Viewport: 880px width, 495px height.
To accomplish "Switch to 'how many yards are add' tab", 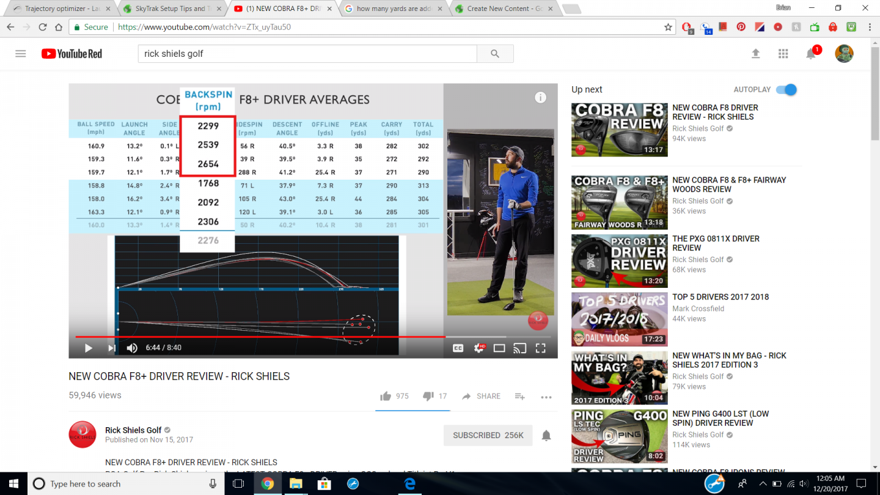I will click(x=395, y=9).
